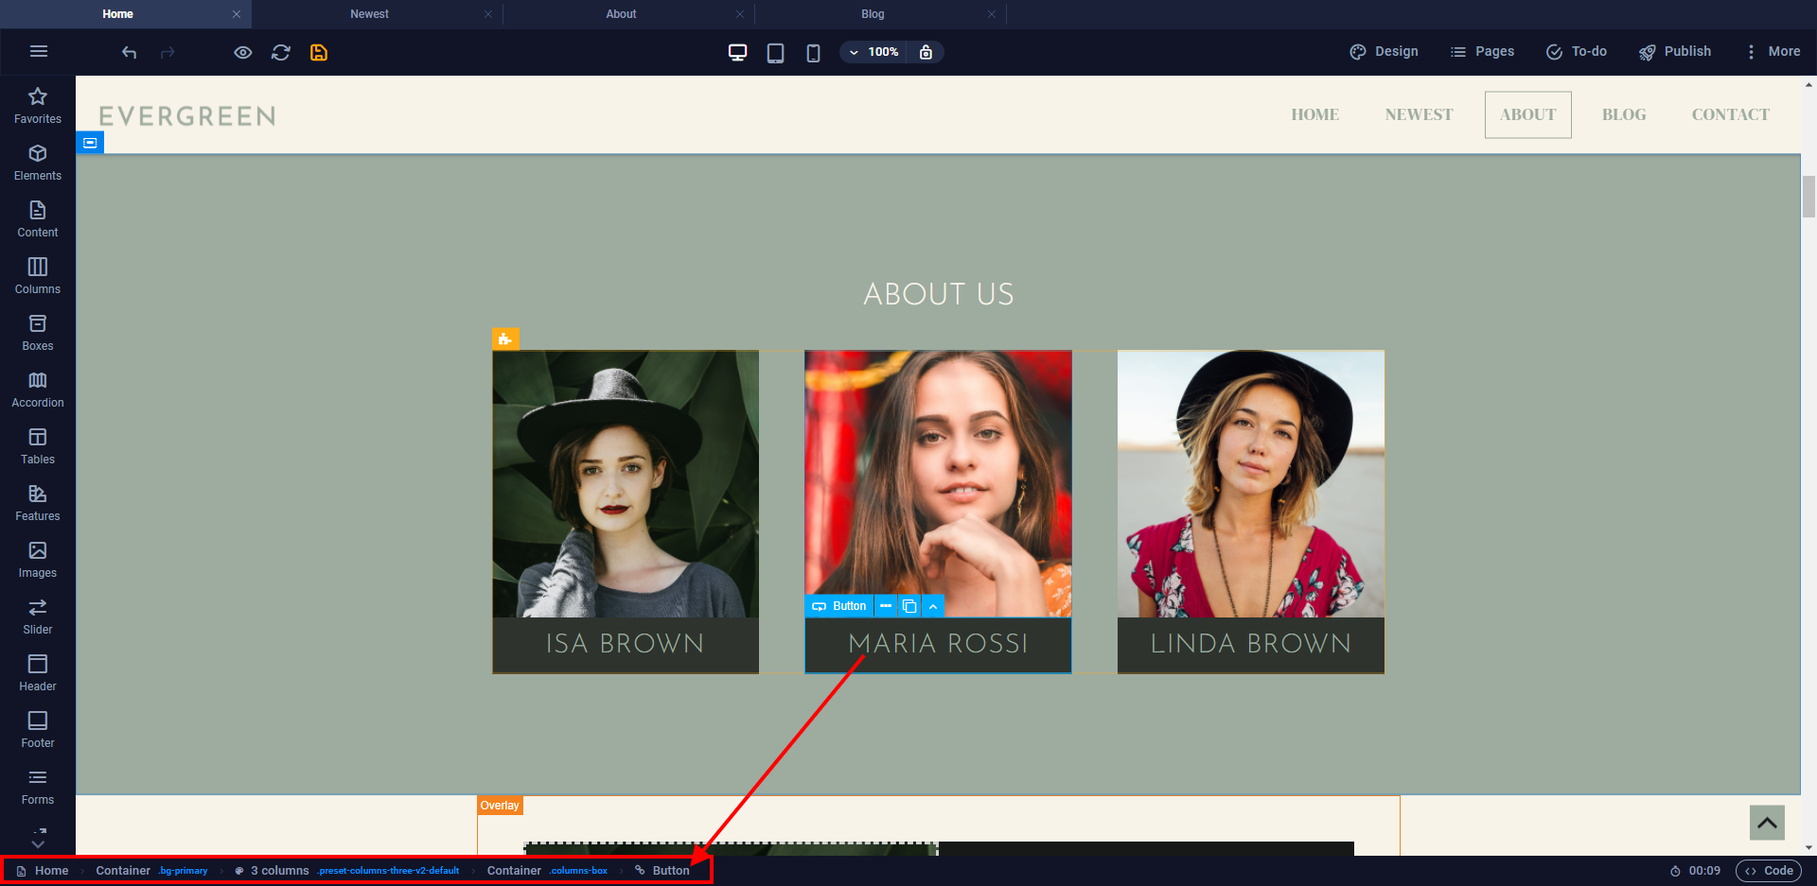Switch to tablet viewport icon
This screenshot has height=886, width=1817.
point(775,53)
